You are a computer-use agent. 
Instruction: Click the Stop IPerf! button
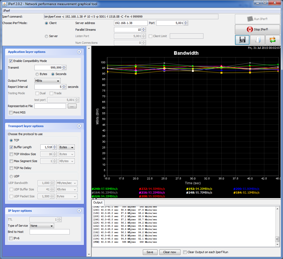[x=257, y=29]
